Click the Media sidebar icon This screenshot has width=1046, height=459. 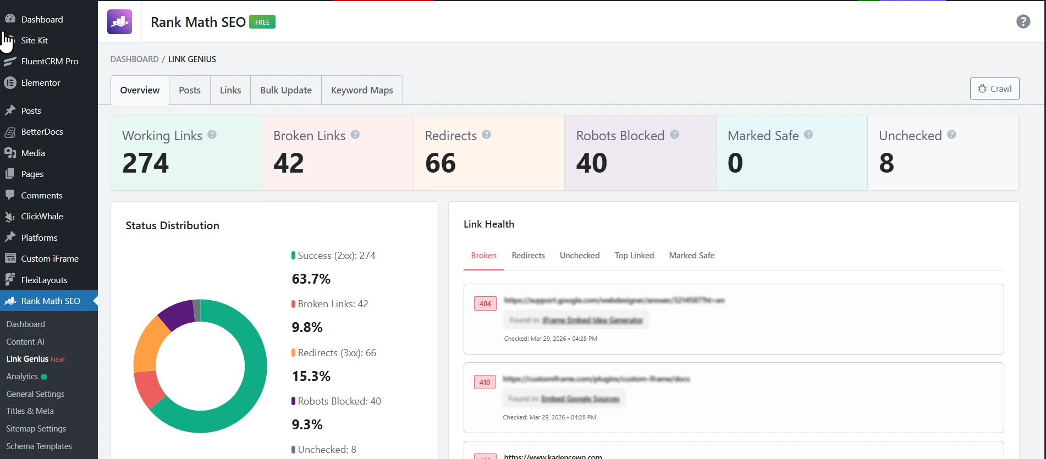[x=10, y=153]
